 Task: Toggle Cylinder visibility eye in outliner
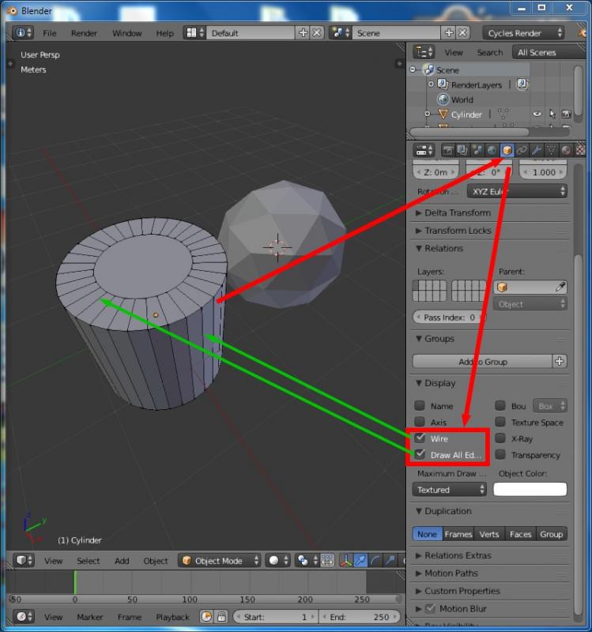tap(537, 115)
